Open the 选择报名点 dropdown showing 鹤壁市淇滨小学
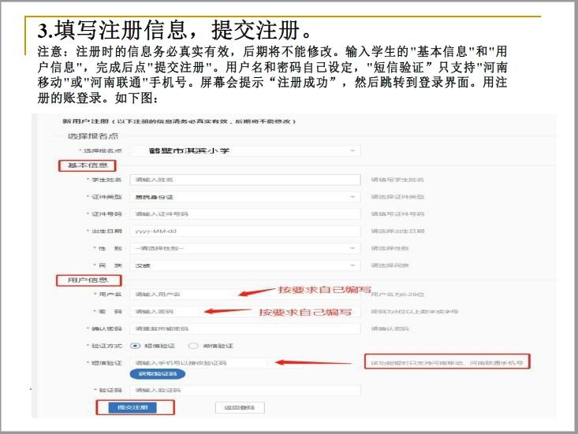Image resolution: width=578 pixels, height=434 pixels. (x=244, y=150)
